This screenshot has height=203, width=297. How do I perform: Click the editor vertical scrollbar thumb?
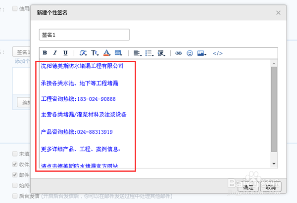click(x=274, y=109)
